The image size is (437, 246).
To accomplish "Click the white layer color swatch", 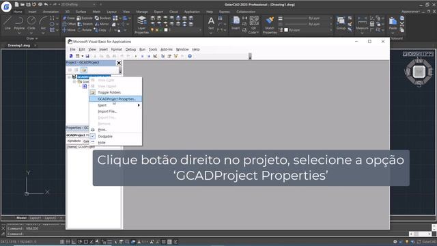I will click(166, 30).
